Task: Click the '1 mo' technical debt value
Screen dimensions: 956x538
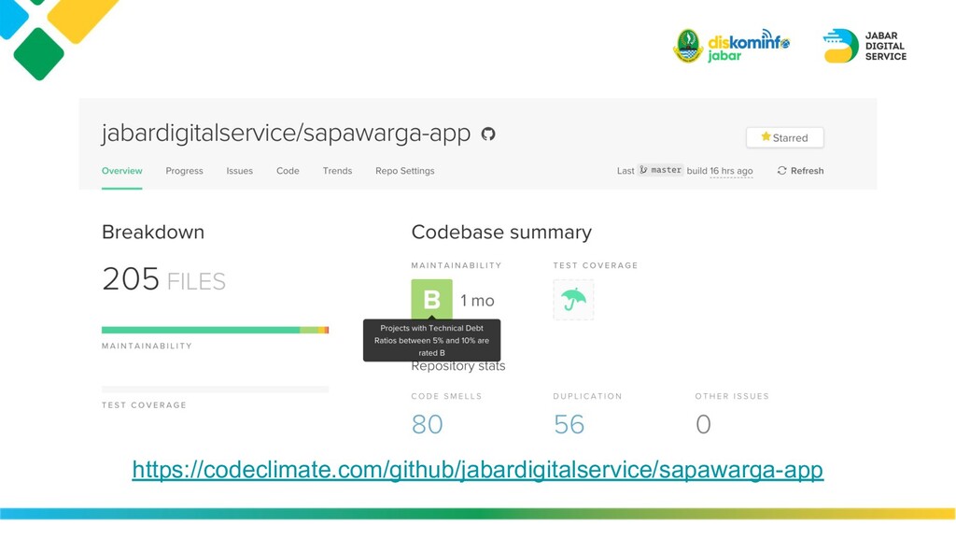Action: point(477,301)
